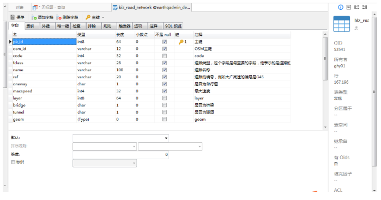This screenshot has width=381, height=200.
Task: Toggle not-null checkbox for fclass
Action: pyautogui.click(x=165, y=63)
